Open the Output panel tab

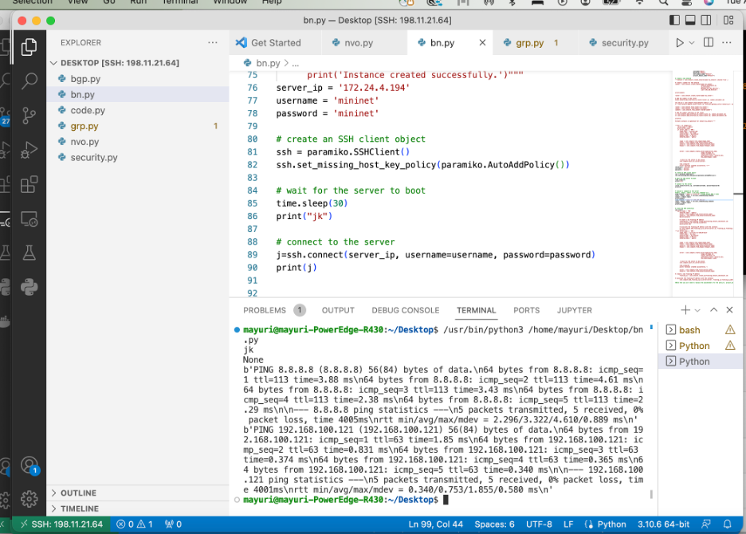pos(338,310)
